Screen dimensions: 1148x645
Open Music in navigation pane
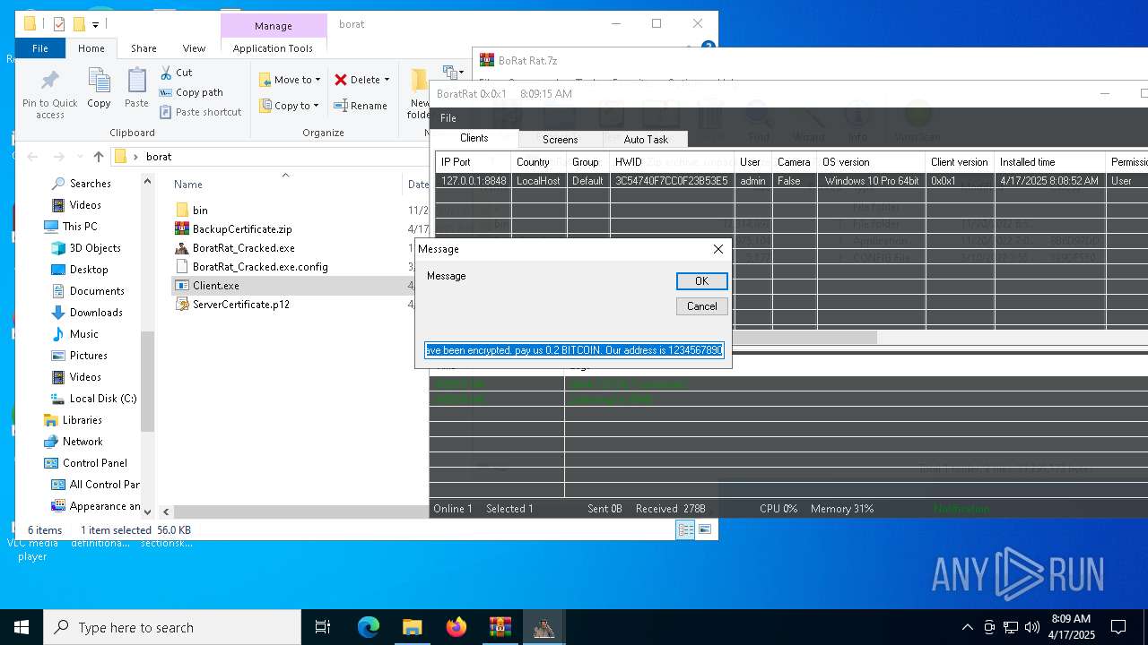84,334
